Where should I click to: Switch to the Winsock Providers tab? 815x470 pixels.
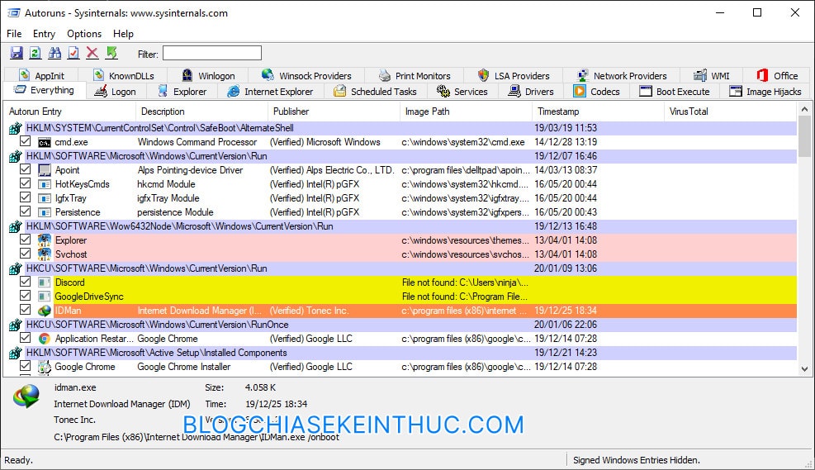point(306,75)
